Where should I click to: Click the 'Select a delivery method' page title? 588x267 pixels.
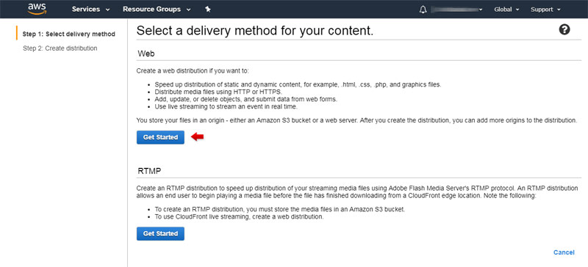tap(255, 30)
